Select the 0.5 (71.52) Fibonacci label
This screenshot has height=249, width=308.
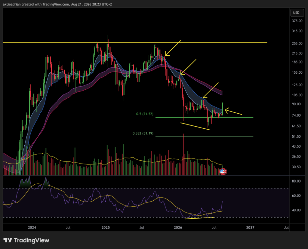tap(145, 114)
